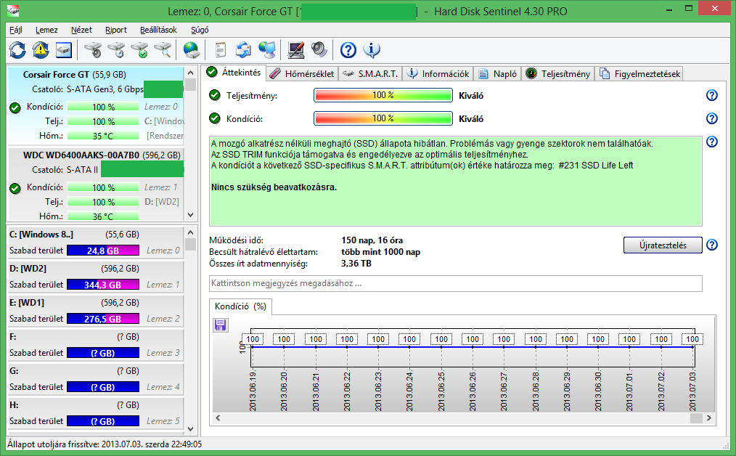Select the C: [Windows 8..] partition
This screenshot has width=736, height=456.
(x=96, y=243)
